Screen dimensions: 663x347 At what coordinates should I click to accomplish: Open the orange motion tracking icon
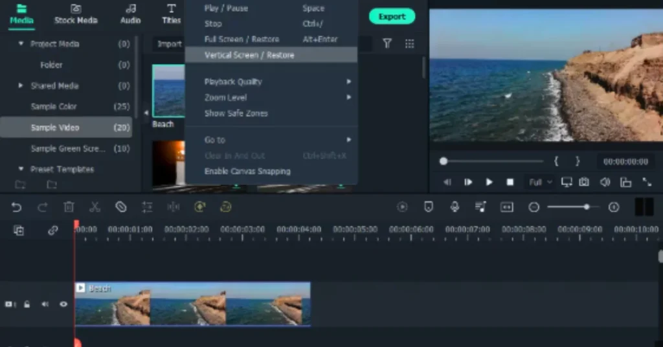(x=199, y=207)
